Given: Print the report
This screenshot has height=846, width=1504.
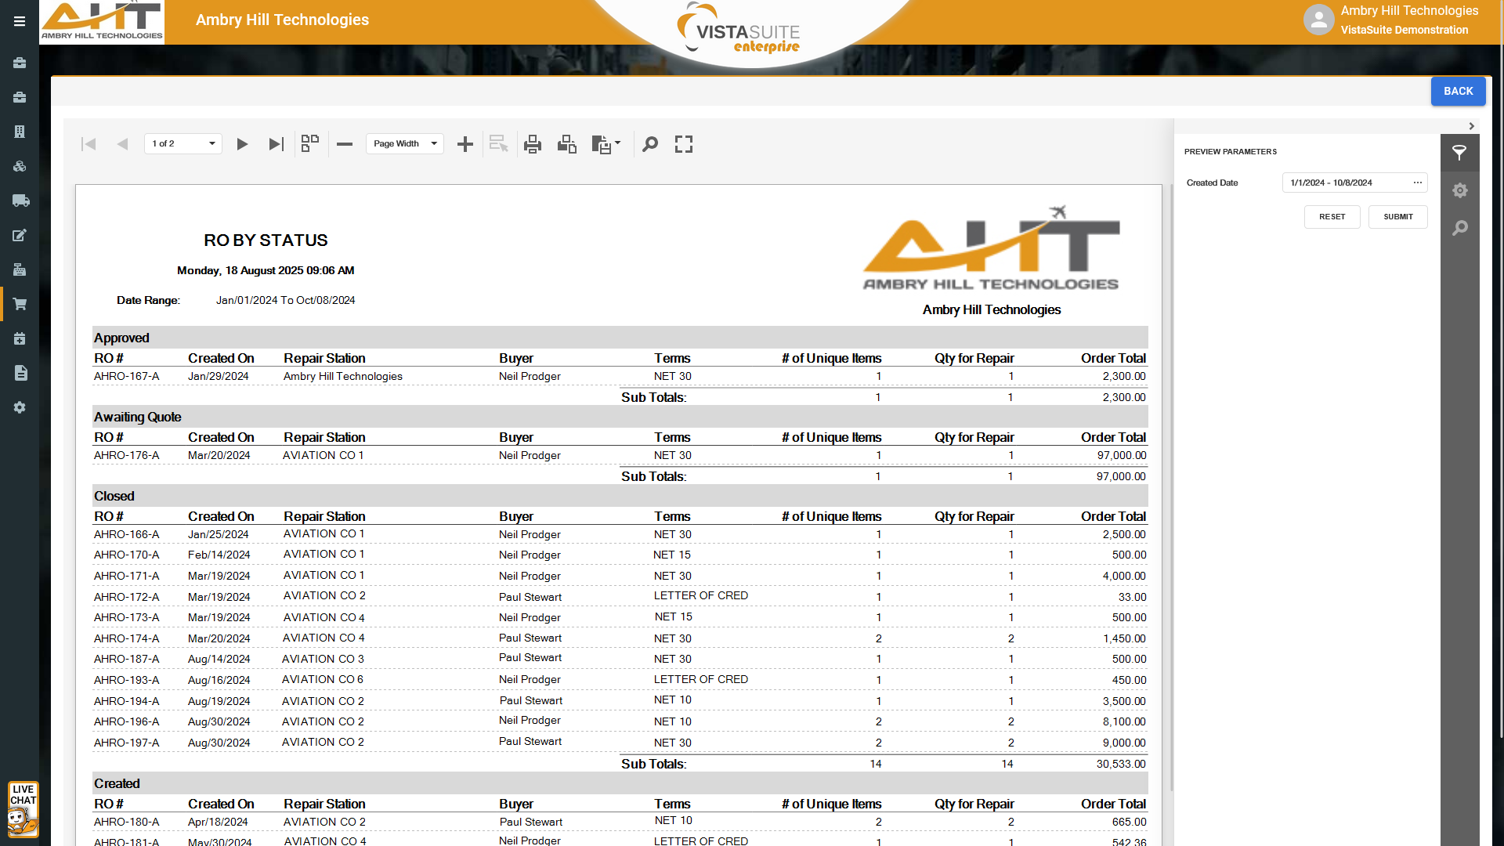Looking at the screenshot, I should pos(533,144).
